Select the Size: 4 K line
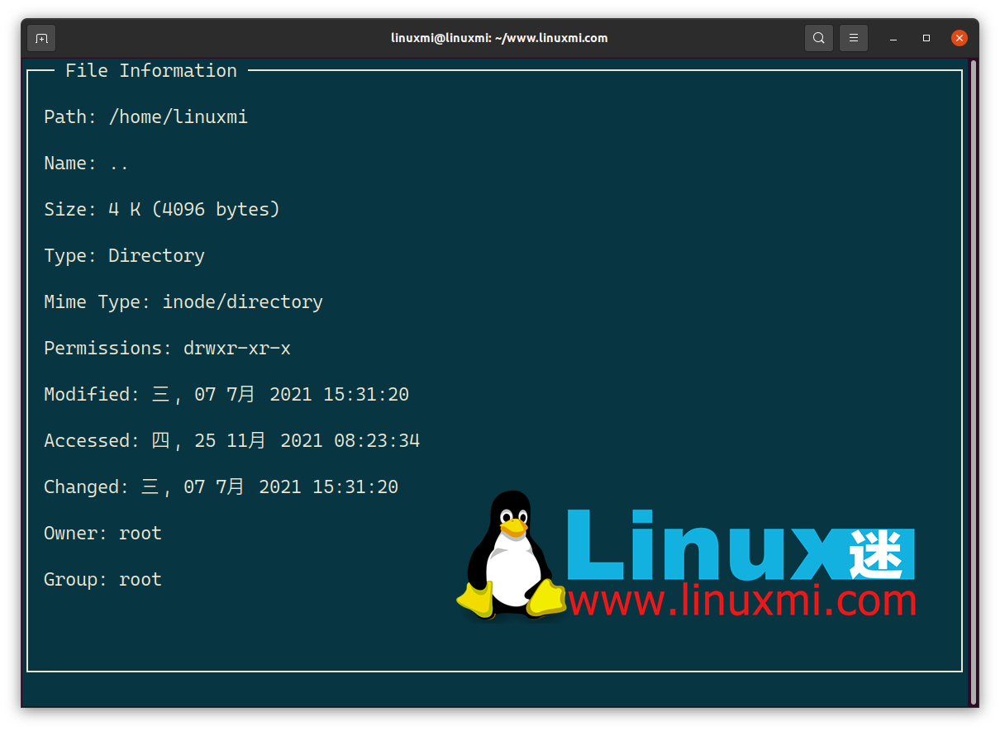The width and height of the screenshot is (1000, 731). point(162,210)
